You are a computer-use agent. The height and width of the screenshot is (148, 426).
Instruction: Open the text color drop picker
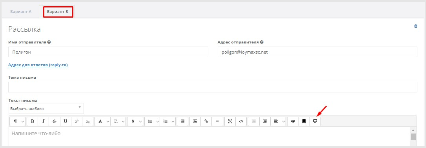[x=135, y=121]
